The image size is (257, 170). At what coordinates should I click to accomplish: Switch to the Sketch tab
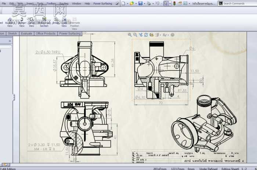pyautogui.click(x=12, y=33)
